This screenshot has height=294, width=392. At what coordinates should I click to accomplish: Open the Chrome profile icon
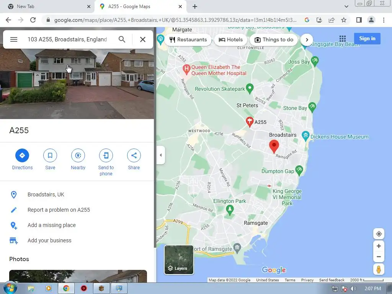pos(371,20)
